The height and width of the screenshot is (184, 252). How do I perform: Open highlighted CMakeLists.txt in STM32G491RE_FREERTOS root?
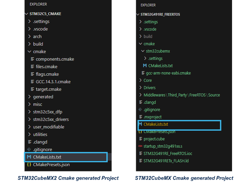156,124
